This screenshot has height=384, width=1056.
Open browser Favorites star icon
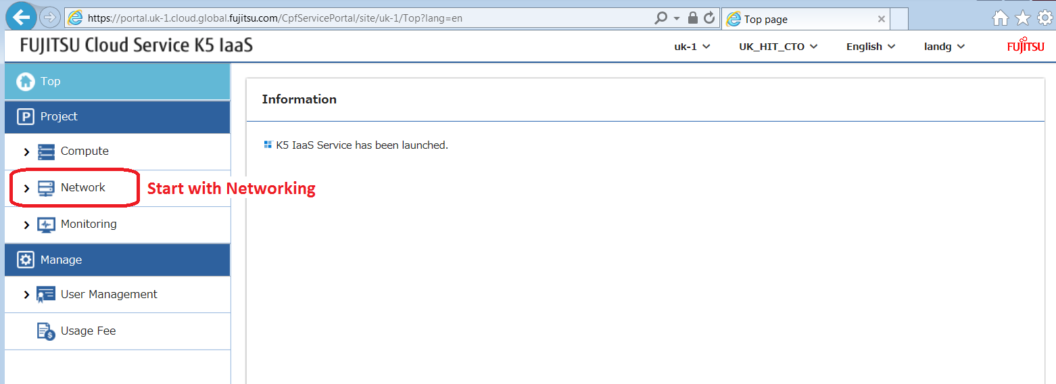click(1023, 18)
